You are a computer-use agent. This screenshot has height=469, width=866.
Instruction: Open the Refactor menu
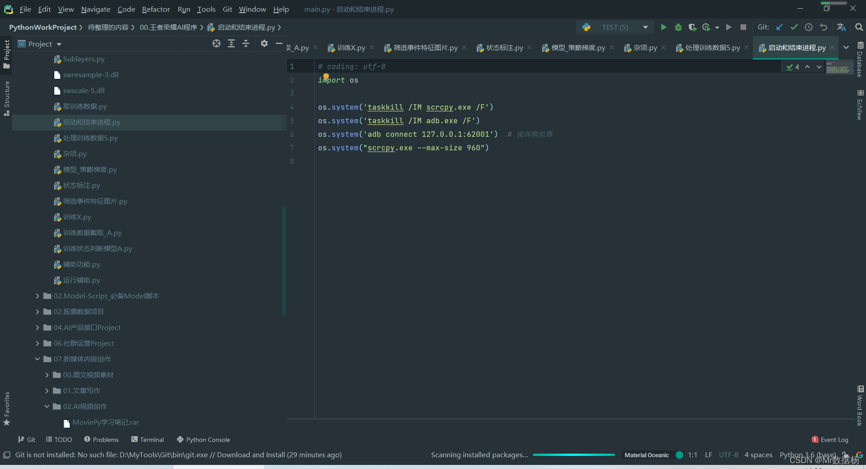[x=156, y=9]
